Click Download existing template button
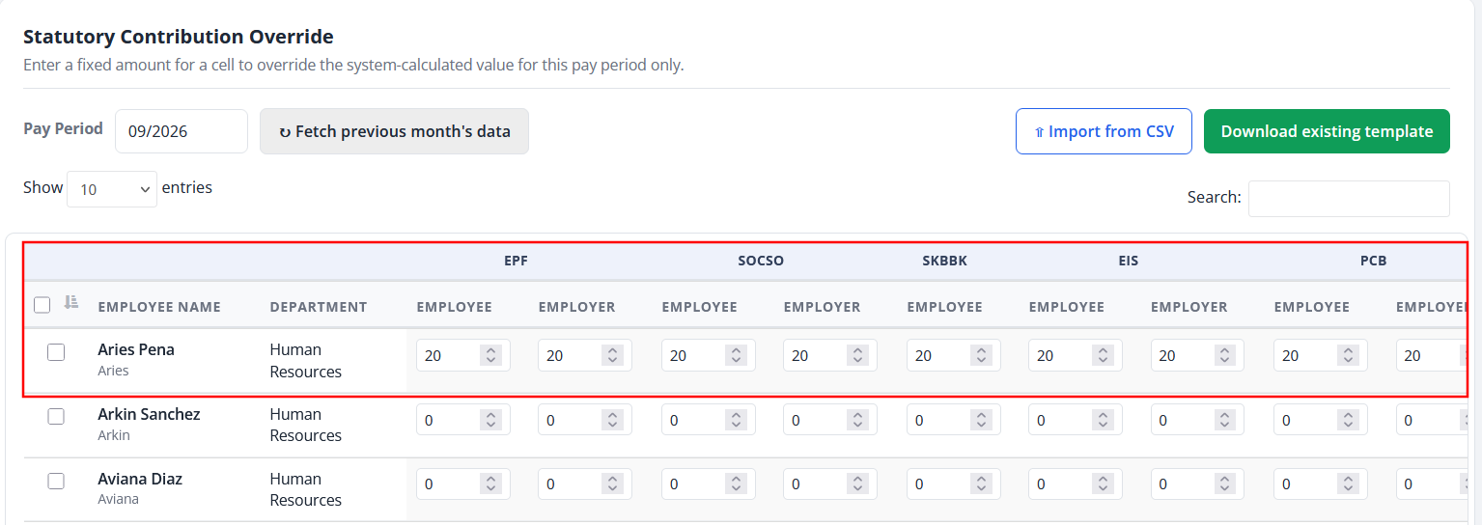This screenshot has height=525, width=1482. pyautogui.click(x=1327, y=131)
